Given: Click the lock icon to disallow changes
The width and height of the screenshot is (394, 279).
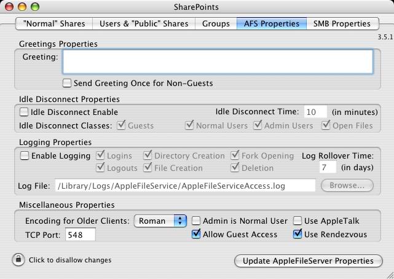Looking at the screenshot, I should (18, 259).
